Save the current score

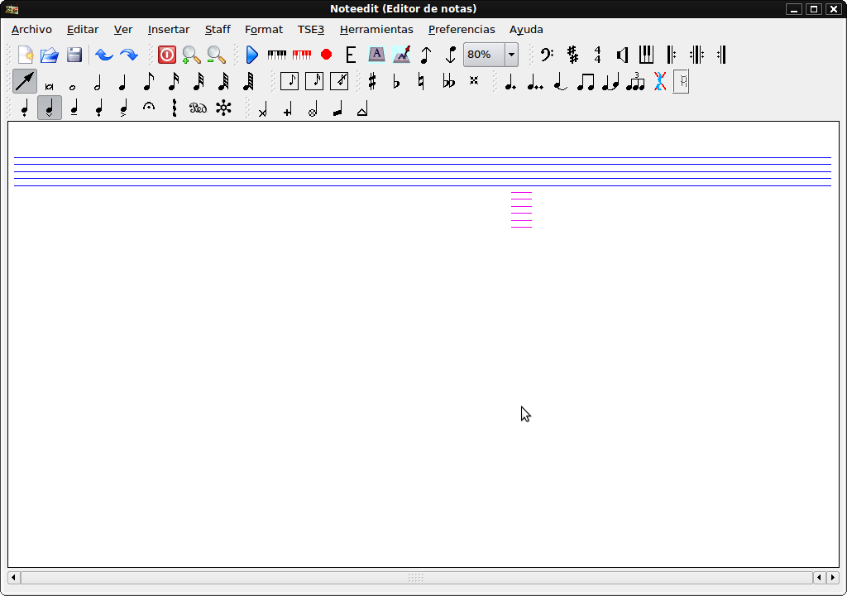pos(74,55)
